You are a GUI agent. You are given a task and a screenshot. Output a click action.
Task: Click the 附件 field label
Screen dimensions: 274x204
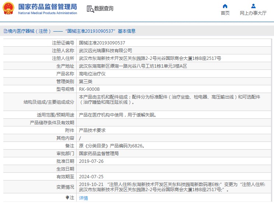(x=70, y=130)
